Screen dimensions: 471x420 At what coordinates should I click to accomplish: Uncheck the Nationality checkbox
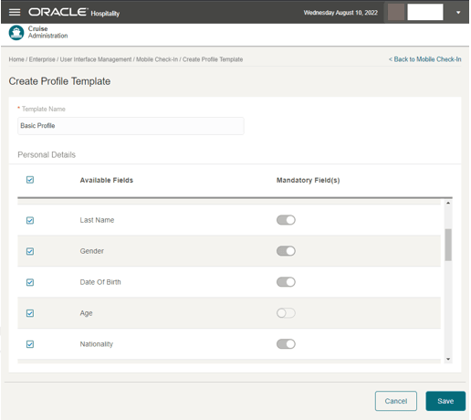coord(30,344)
